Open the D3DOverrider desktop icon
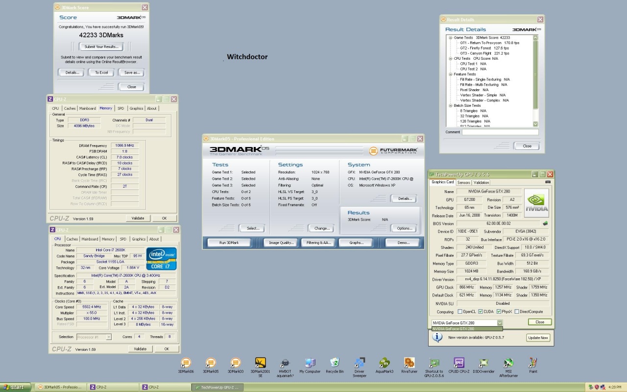Screen dimensions: 627x392 point(483,363)
